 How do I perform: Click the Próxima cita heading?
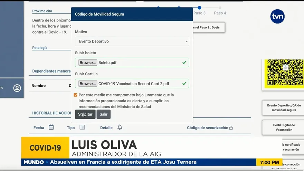pyautogui.click(x=42, y=11)
